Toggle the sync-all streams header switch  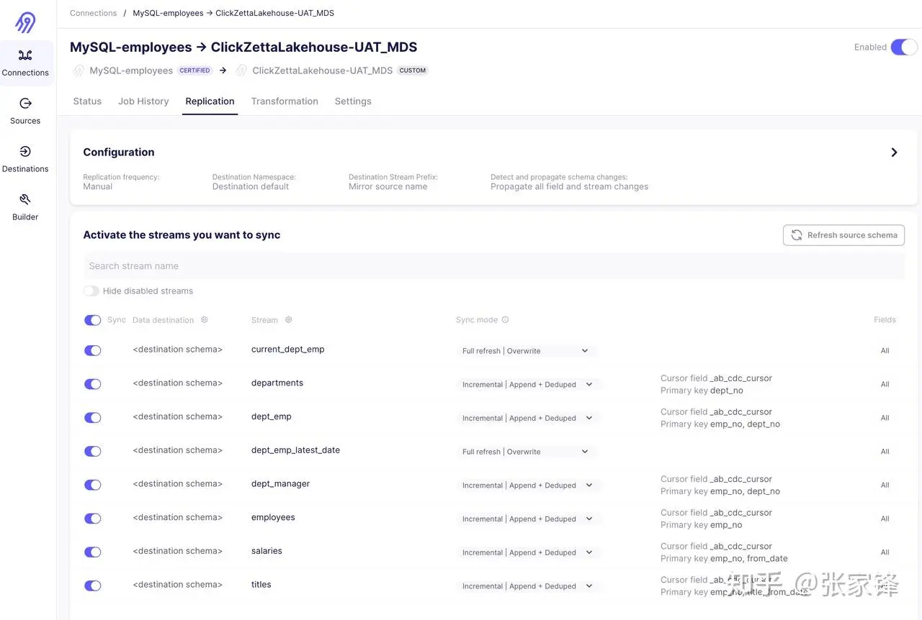(x=93, y=320)
